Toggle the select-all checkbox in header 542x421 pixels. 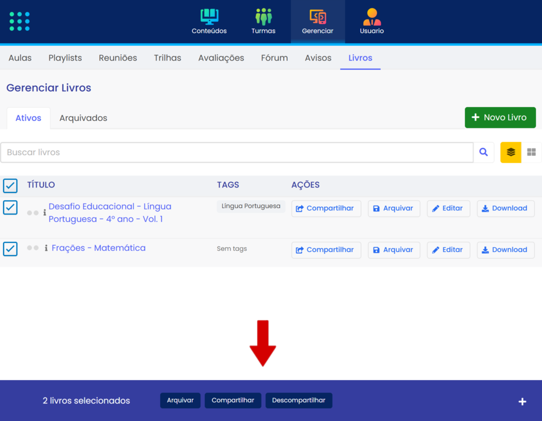pyautogui.click(x=10, y=185)
